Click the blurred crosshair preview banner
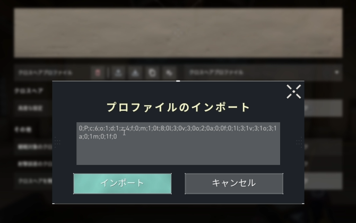 coord(178,33)
